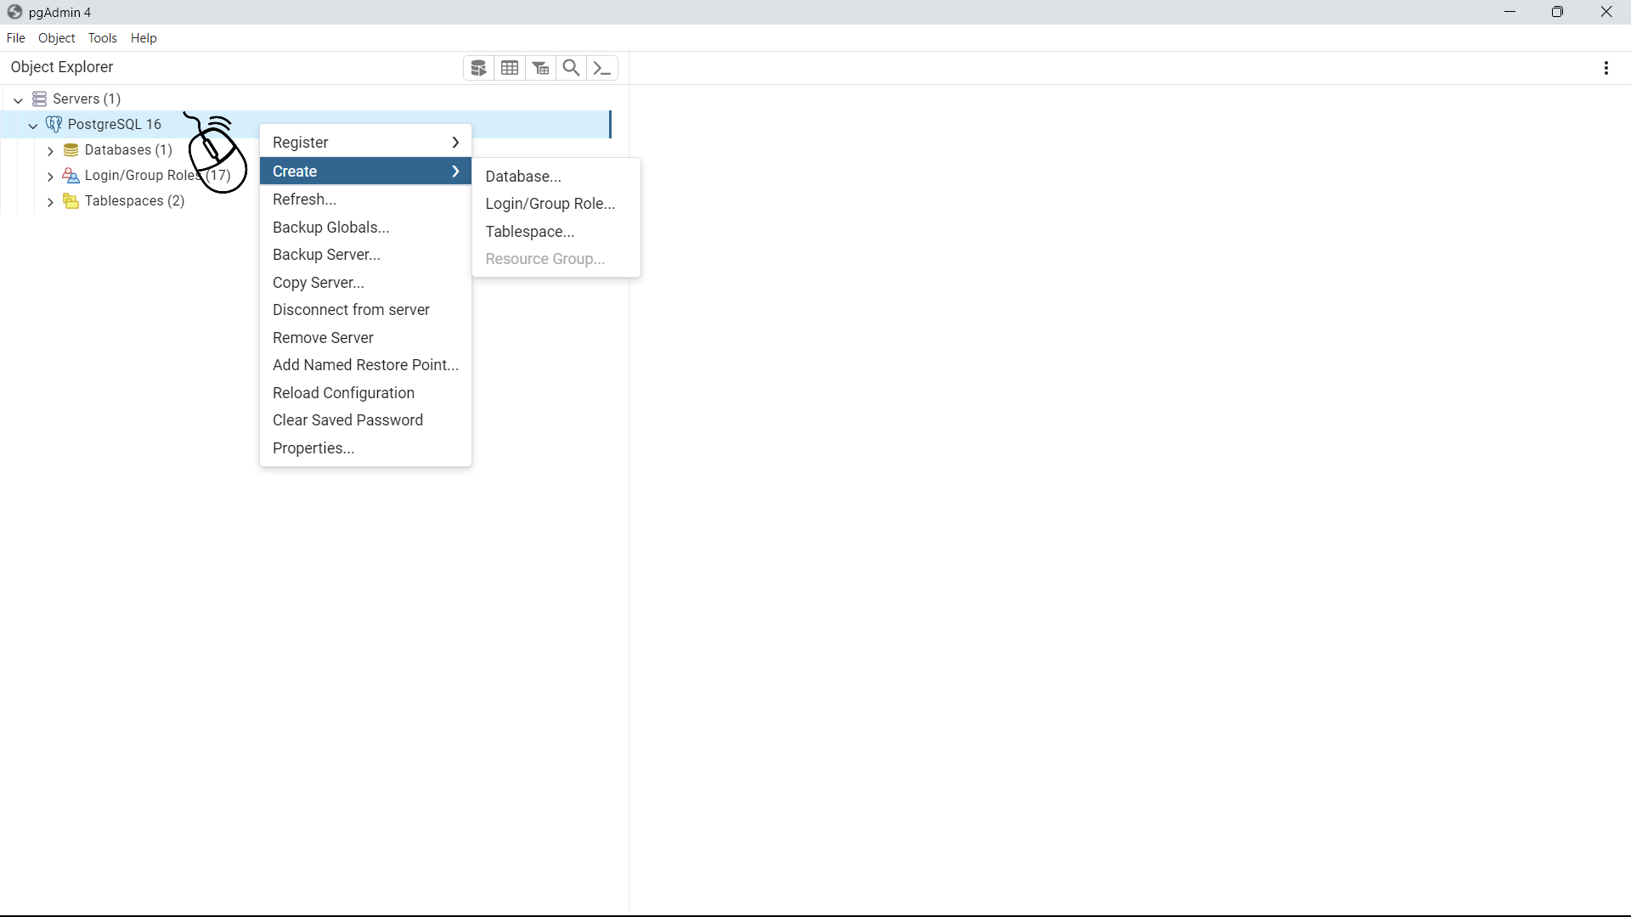Click Disconnect from server
The image size is (1631, 917).
(x=365, y=310)
